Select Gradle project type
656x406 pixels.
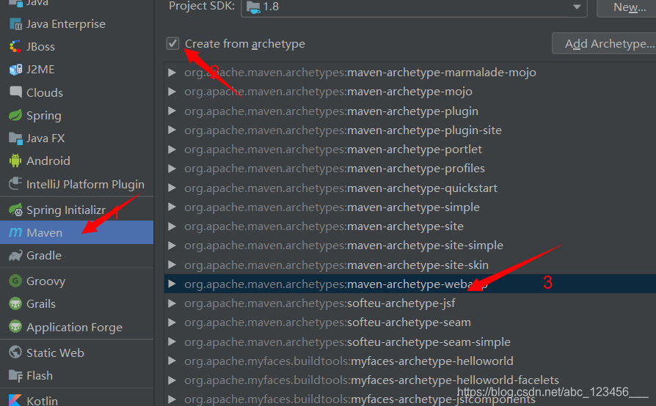[x=76, y=255]
